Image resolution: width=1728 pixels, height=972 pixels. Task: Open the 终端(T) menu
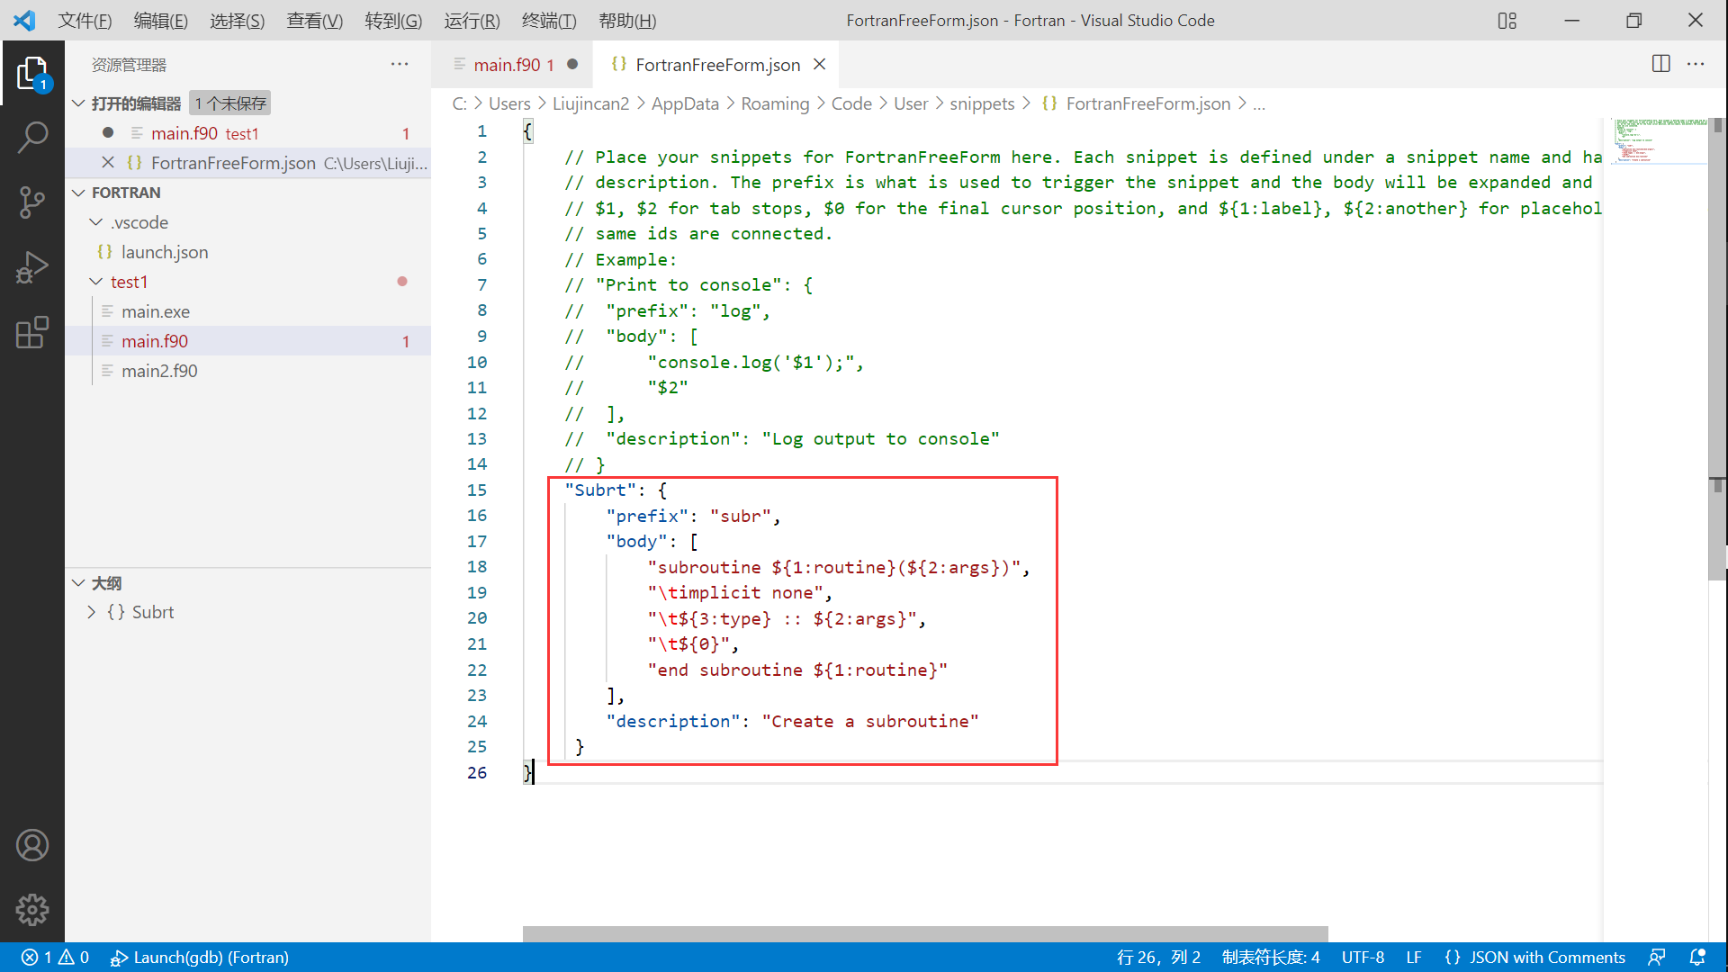pyautogui.click(x=548, y=21)
